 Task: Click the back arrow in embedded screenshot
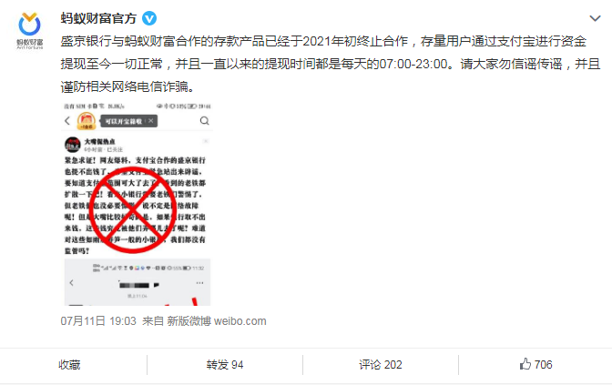point(67,121)
